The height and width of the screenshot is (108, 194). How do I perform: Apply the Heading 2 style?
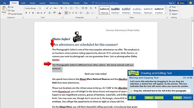126,10
